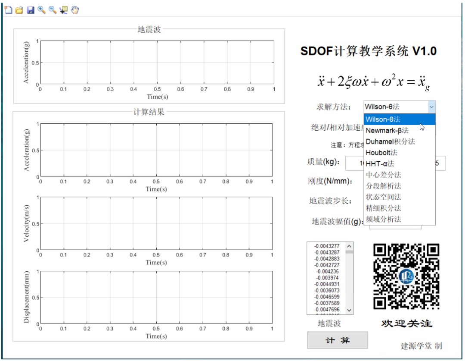Image resolution: width=465 pixels, height=361 pixels.
Task: Select Duhamel积分法 option
Action: point(400,141)
